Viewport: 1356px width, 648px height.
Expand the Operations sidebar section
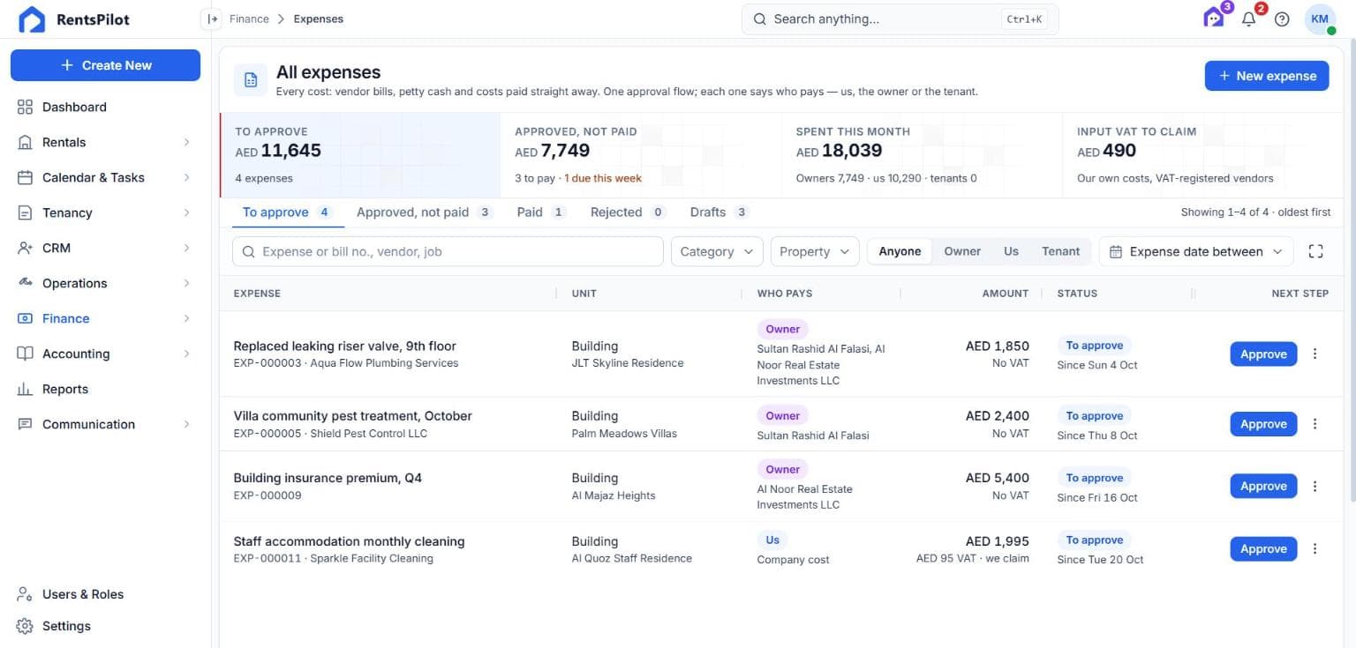tap(105, 283)
